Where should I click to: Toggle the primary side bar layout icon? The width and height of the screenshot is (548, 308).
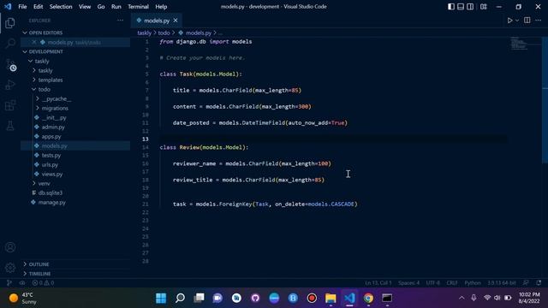point(451,7)
